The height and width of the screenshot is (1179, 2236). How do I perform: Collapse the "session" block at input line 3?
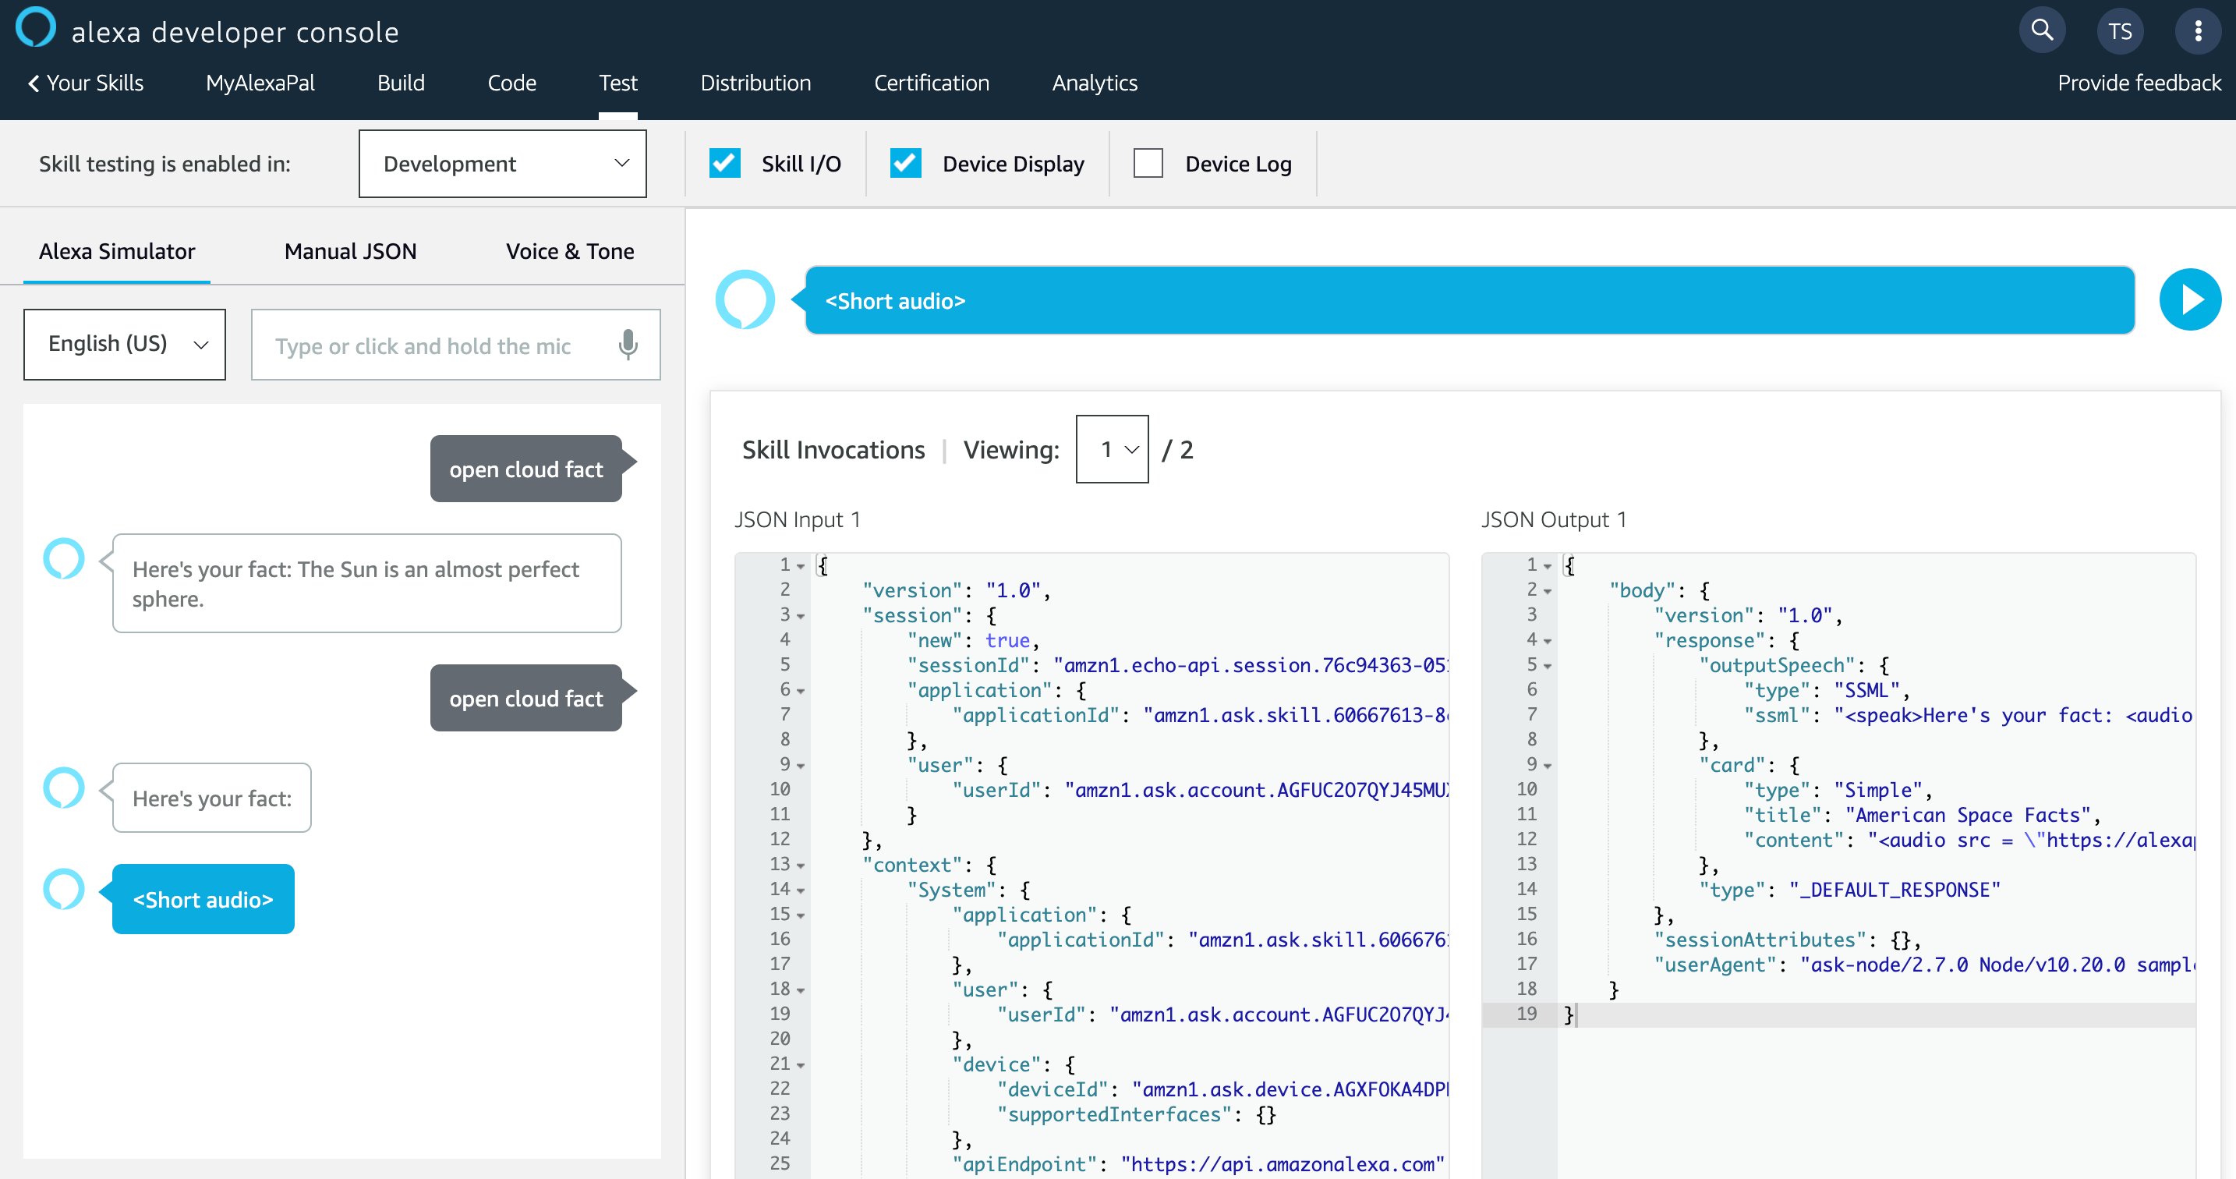click(801, 617)
